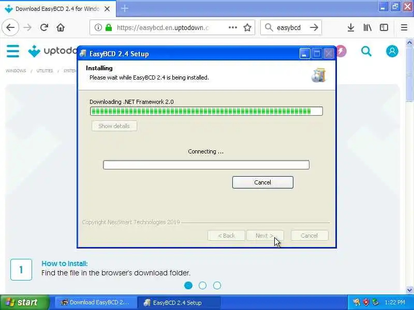Switch to EasyBCD 2.4 Setup taskbar item
The image size is (414, 310).
pos(179,302)
